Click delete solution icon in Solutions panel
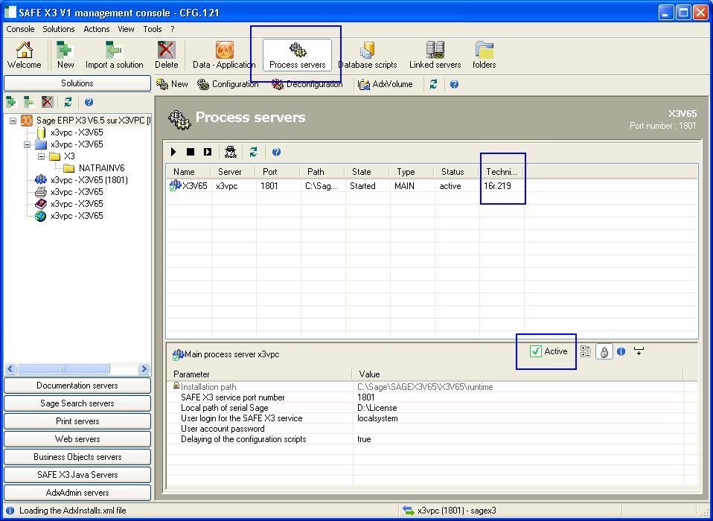This screenshot has width=713, height=521. click(48, 102)
